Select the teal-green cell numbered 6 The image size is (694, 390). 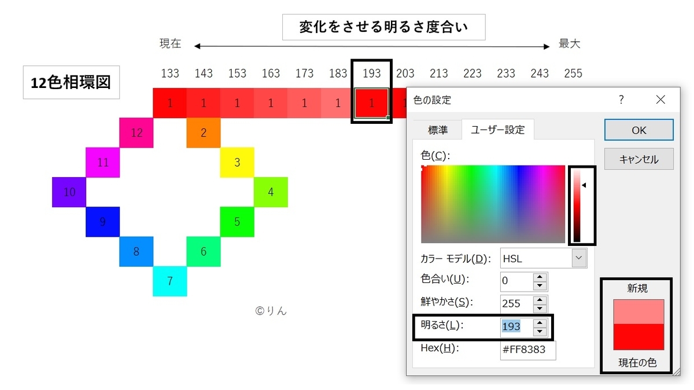203,251
